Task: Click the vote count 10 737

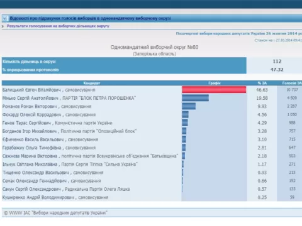Action: pyautogui.click(x=292, y=90)
